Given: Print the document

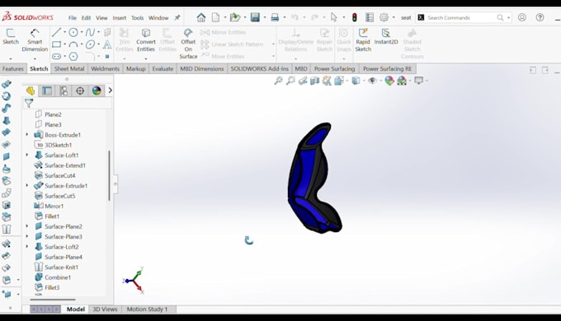Looking at the screenshot, I should coord(275,17).
